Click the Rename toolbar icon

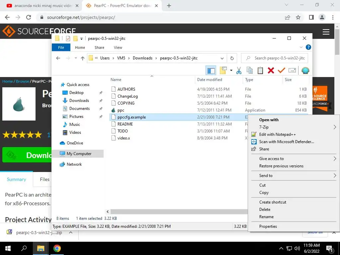coord(292,70)
